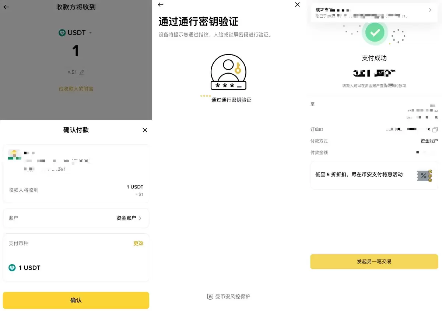Click the recipient's avatar in 确认付款
442x311 pixels.
tap(14, 155)
